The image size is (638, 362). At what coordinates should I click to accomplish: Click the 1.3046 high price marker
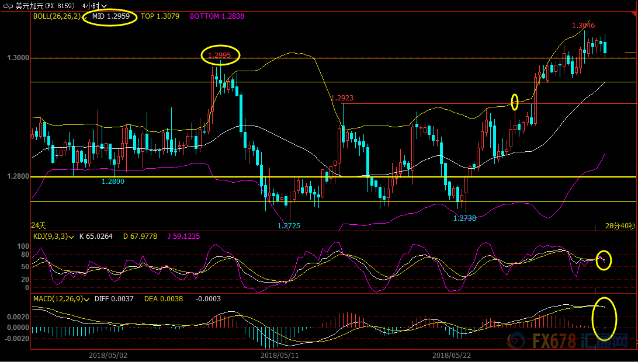pyautogui.click(x=583, y=26)
